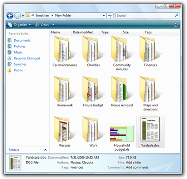
Task: Click the Music sidebar icon
Action: coord(10,52)
